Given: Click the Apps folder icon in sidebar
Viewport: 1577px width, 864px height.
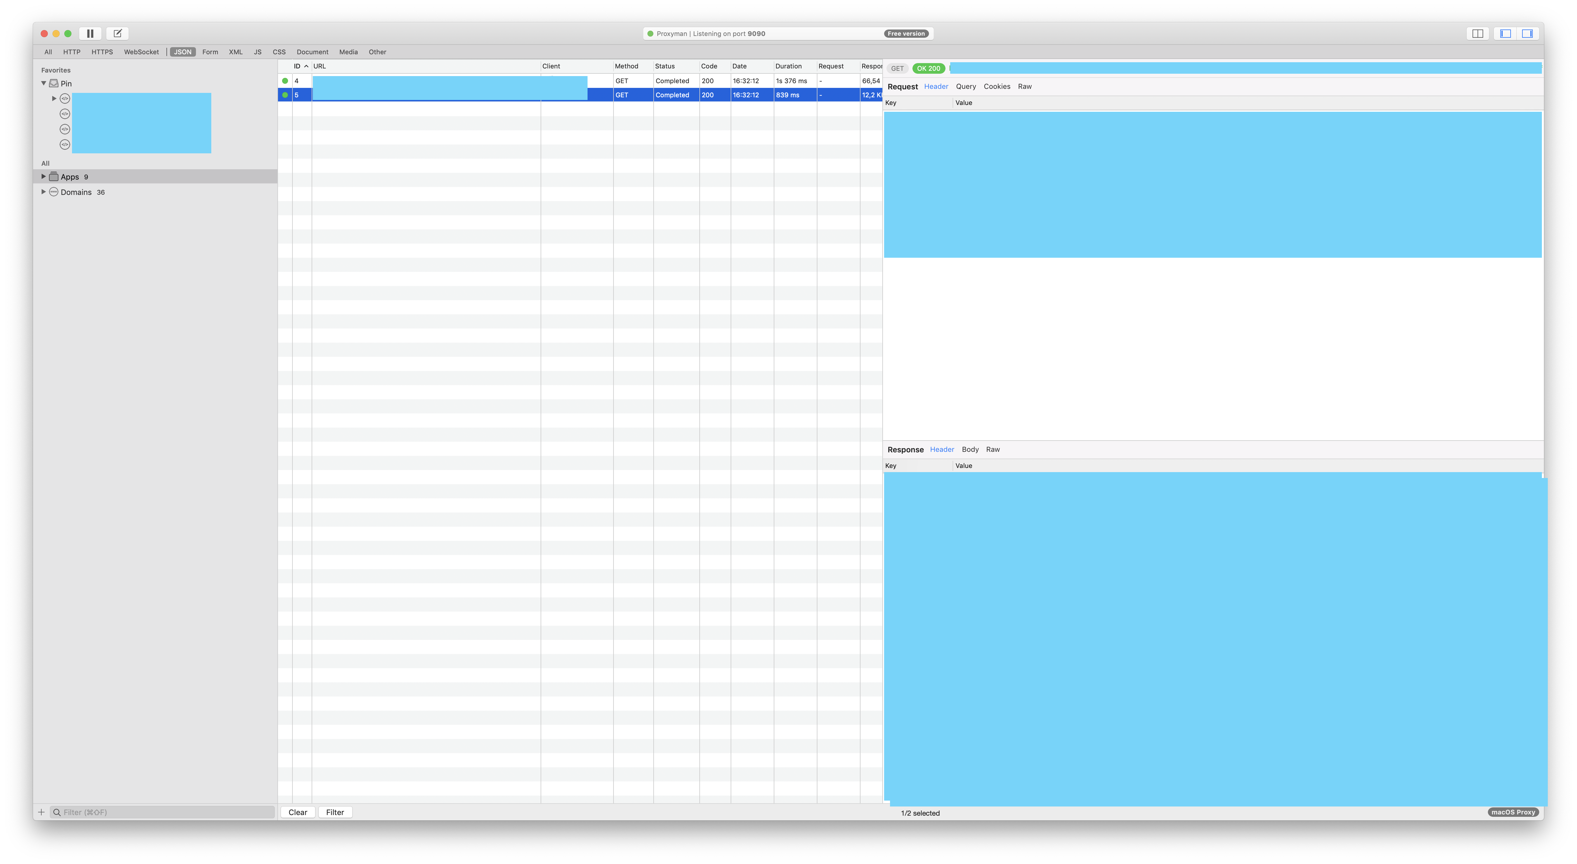Looking at the screenshot, I should [54, 176].
